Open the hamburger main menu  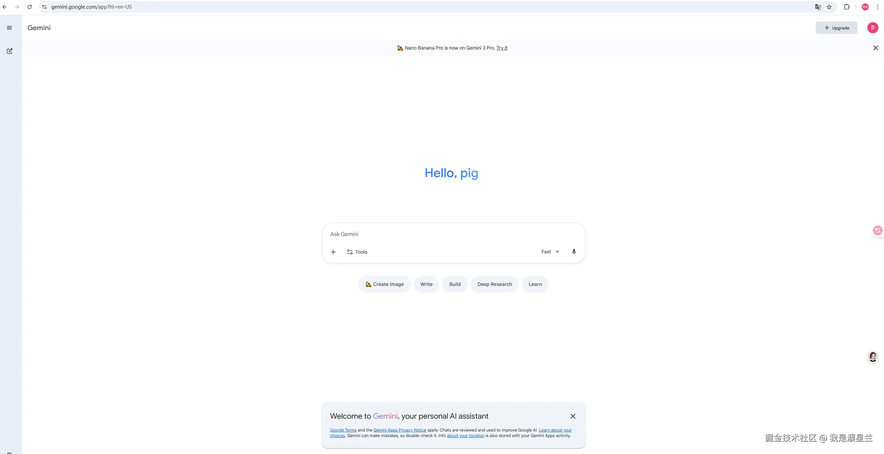click(x=9, y=28)
